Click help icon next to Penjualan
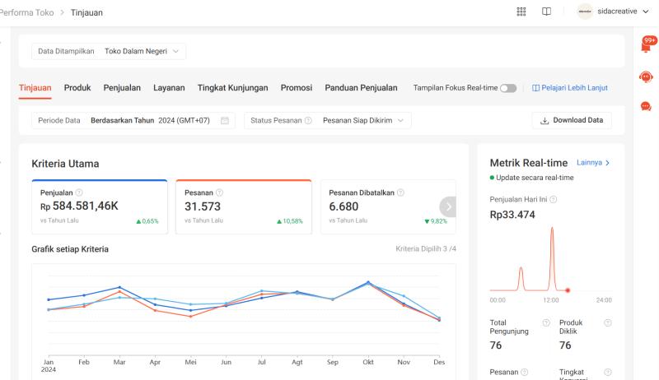The height and width of the screenshot is (380, 659). [x=78, y=192]
